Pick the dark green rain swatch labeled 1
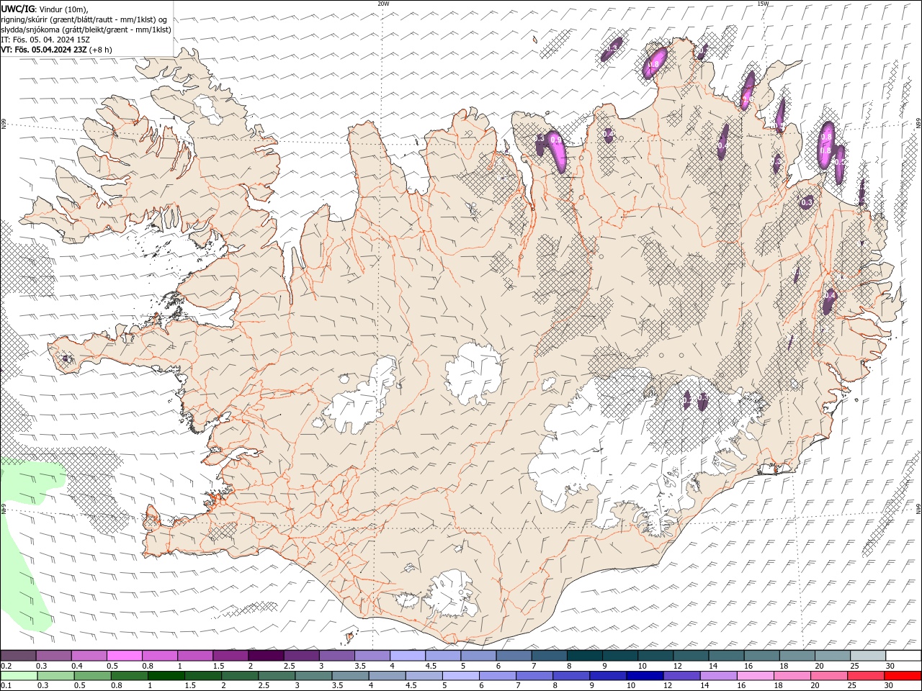 pyautogui.click(x=166, y=676)
